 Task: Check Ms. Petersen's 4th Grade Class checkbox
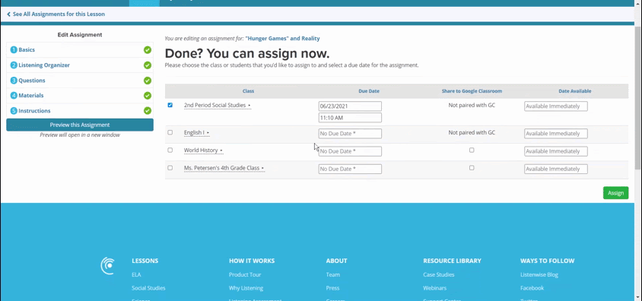(x=170, y=168)
